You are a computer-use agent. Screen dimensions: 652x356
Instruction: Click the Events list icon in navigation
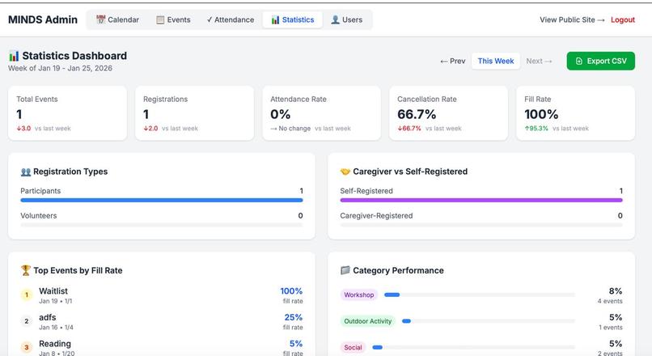pos(160,19)
